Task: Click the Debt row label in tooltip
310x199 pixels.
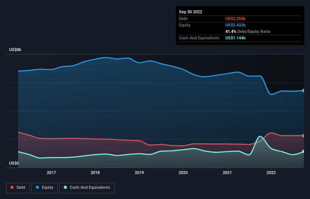Action: click(x=183, y=19)
